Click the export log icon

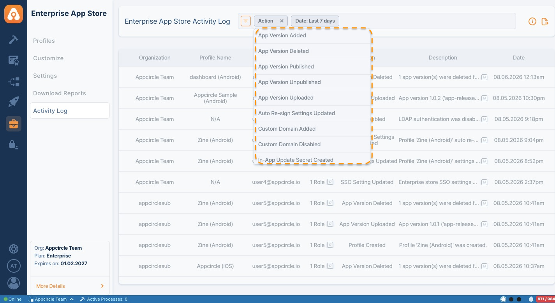545,21
